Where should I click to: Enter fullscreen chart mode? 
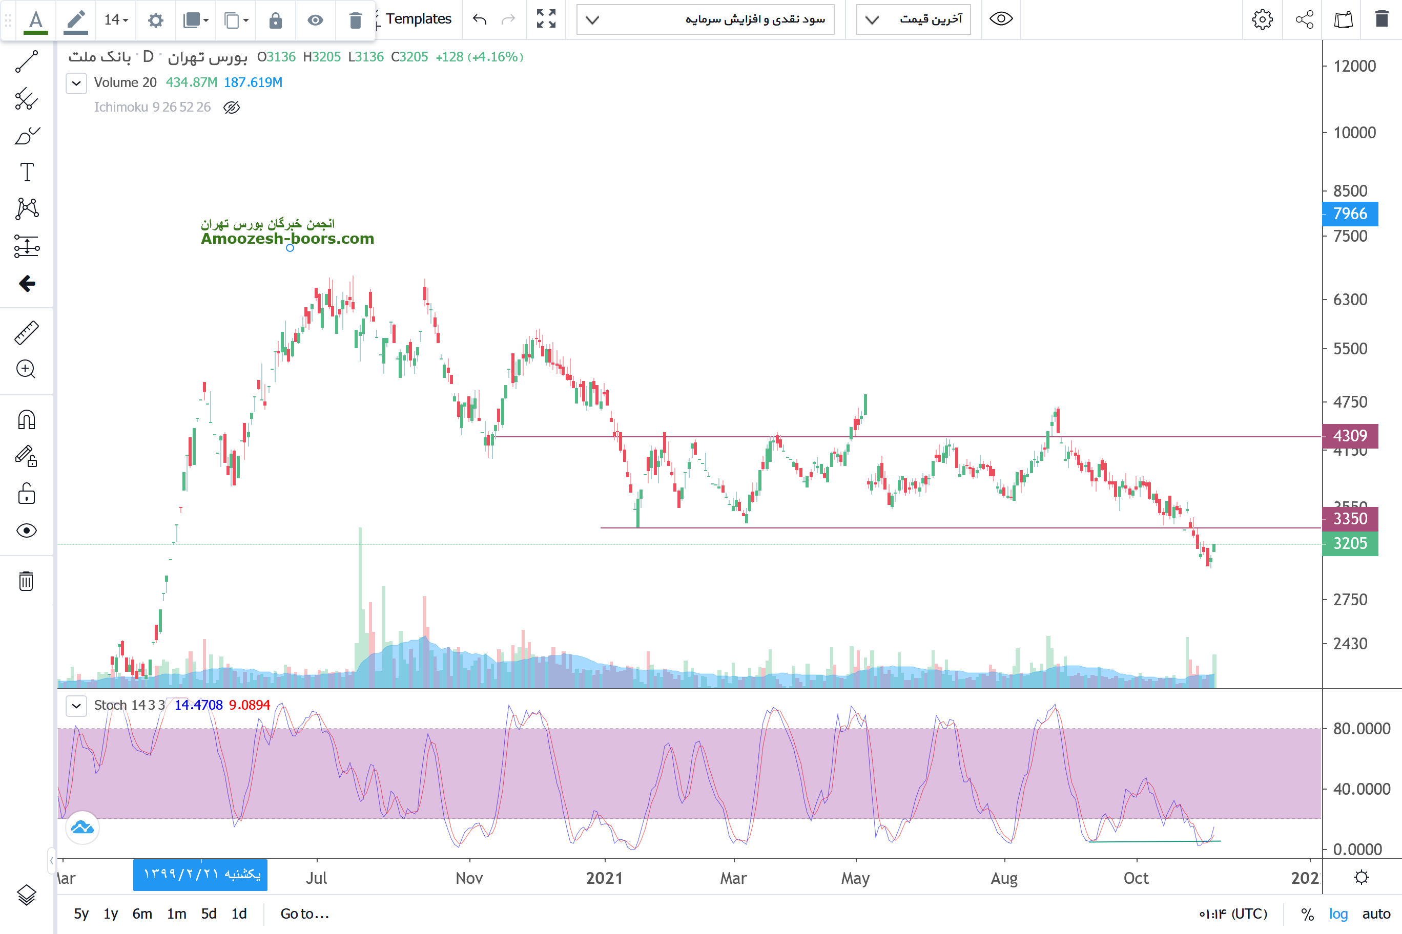(545, 19)
